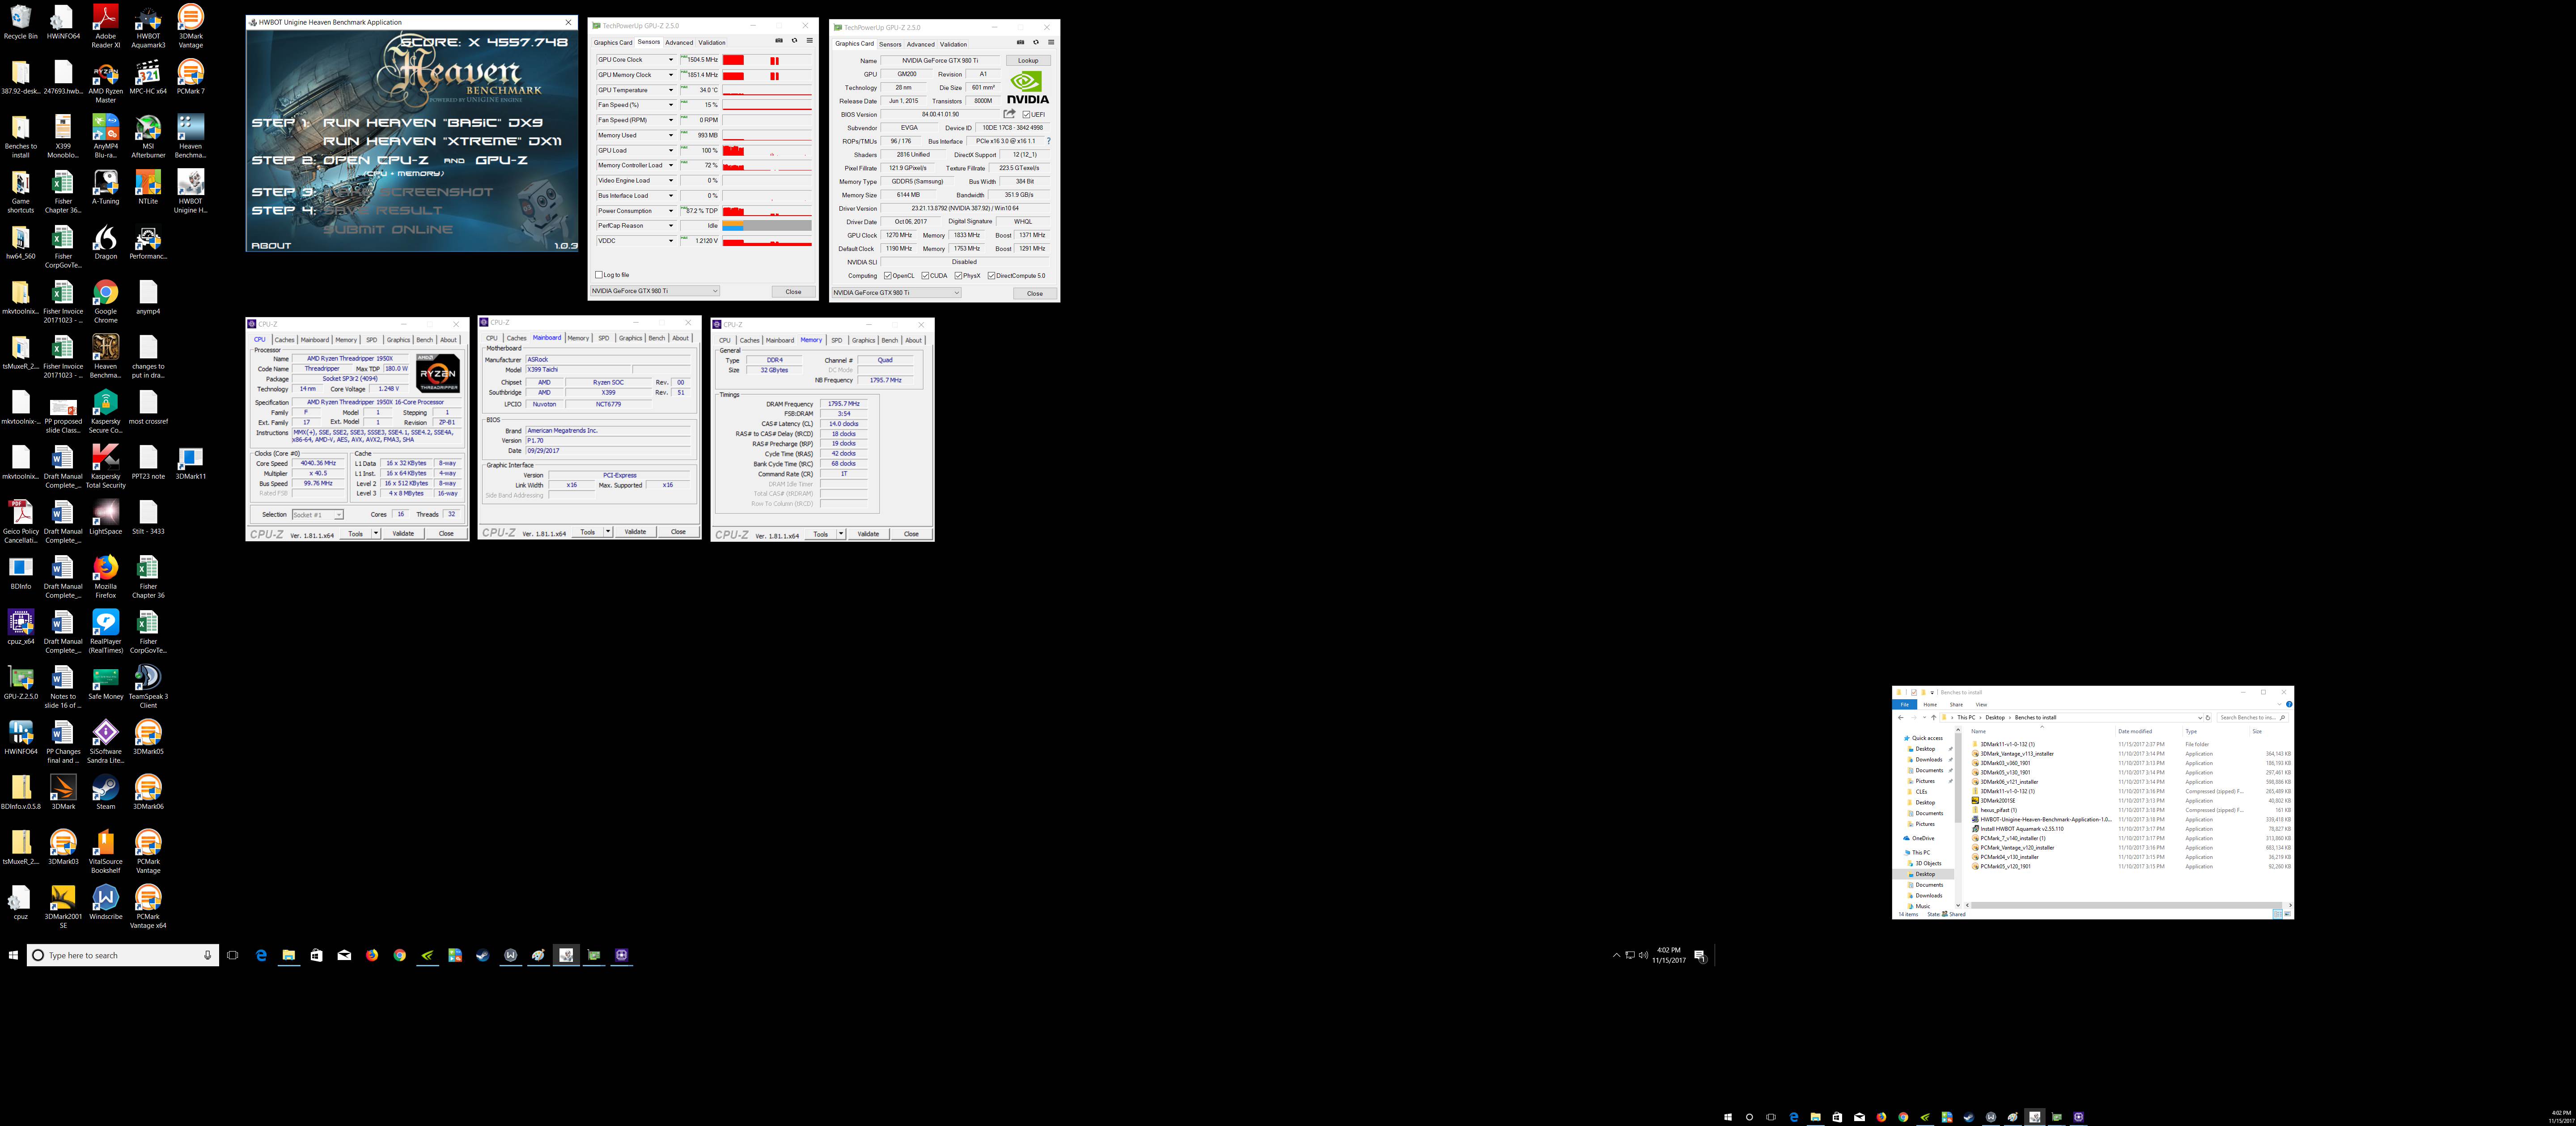Open the Socket #1 selection dropdown in CPU-Z
The height and width of the screenshot is (1126, 2576).
click(x=317, y=514)
